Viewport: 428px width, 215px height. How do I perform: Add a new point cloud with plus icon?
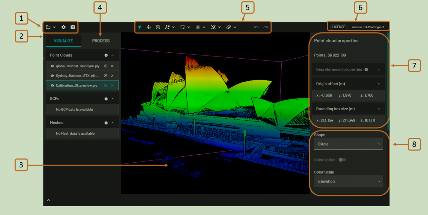click(106, 55)
